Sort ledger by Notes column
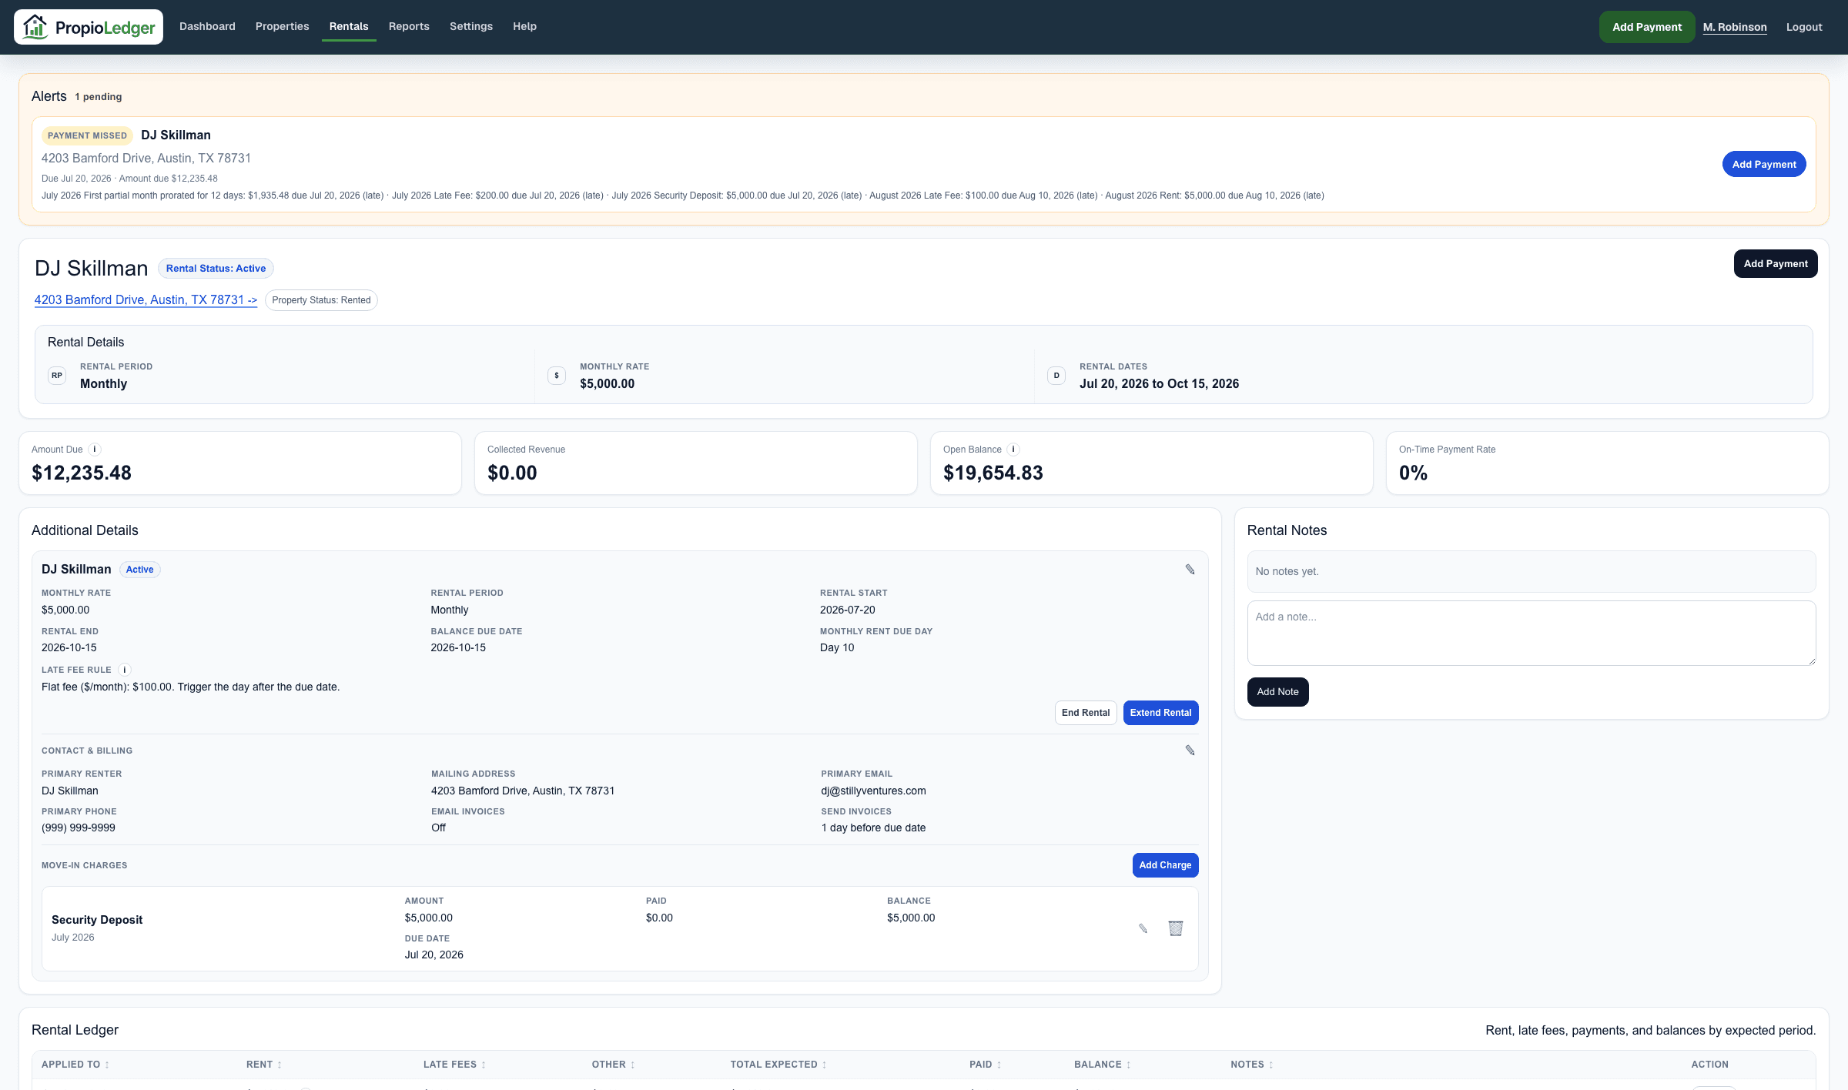The height and width of the screenshot is (1090, 1848). click(x=1252, y=1065)
